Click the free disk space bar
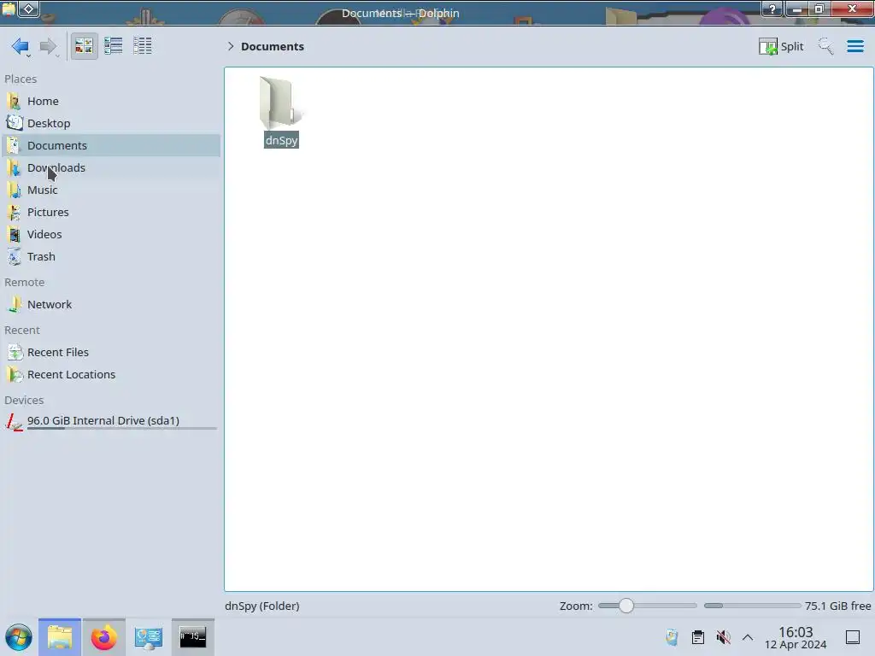875x656 pixels. (x=752, y=606)
